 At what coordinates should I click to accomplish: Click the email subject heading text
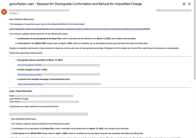coord(76,4)
